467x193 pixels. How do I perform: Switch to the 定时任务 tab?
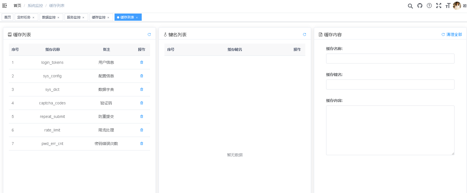tap(24, 17)
